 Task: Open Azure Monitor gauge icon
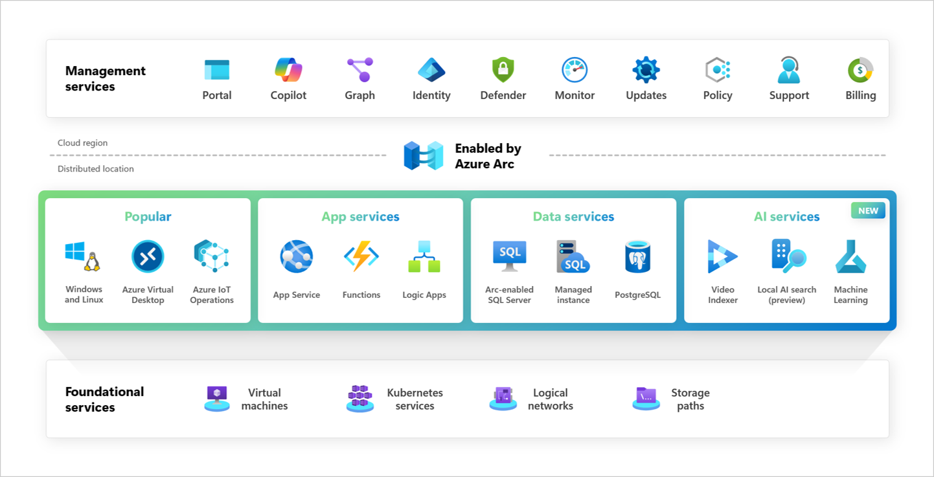point(575,68)
